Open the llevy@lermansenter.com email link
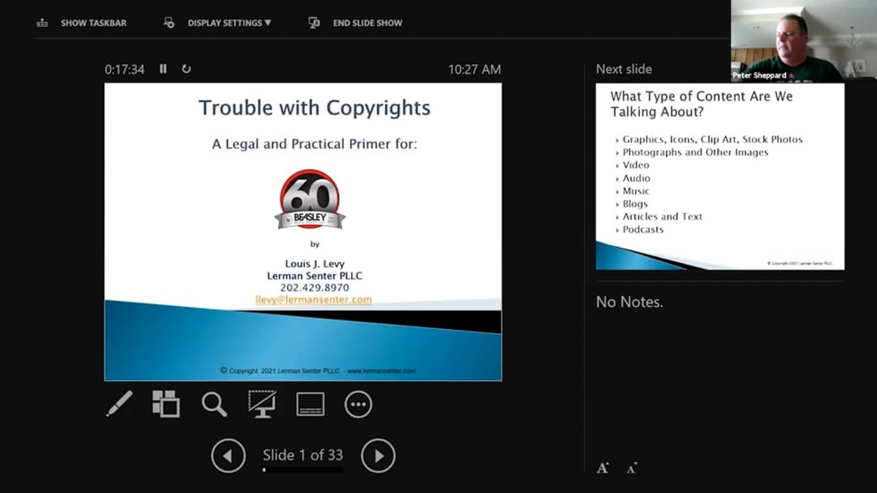This screenshot has width=877, height=493. (x=314, y=299)
